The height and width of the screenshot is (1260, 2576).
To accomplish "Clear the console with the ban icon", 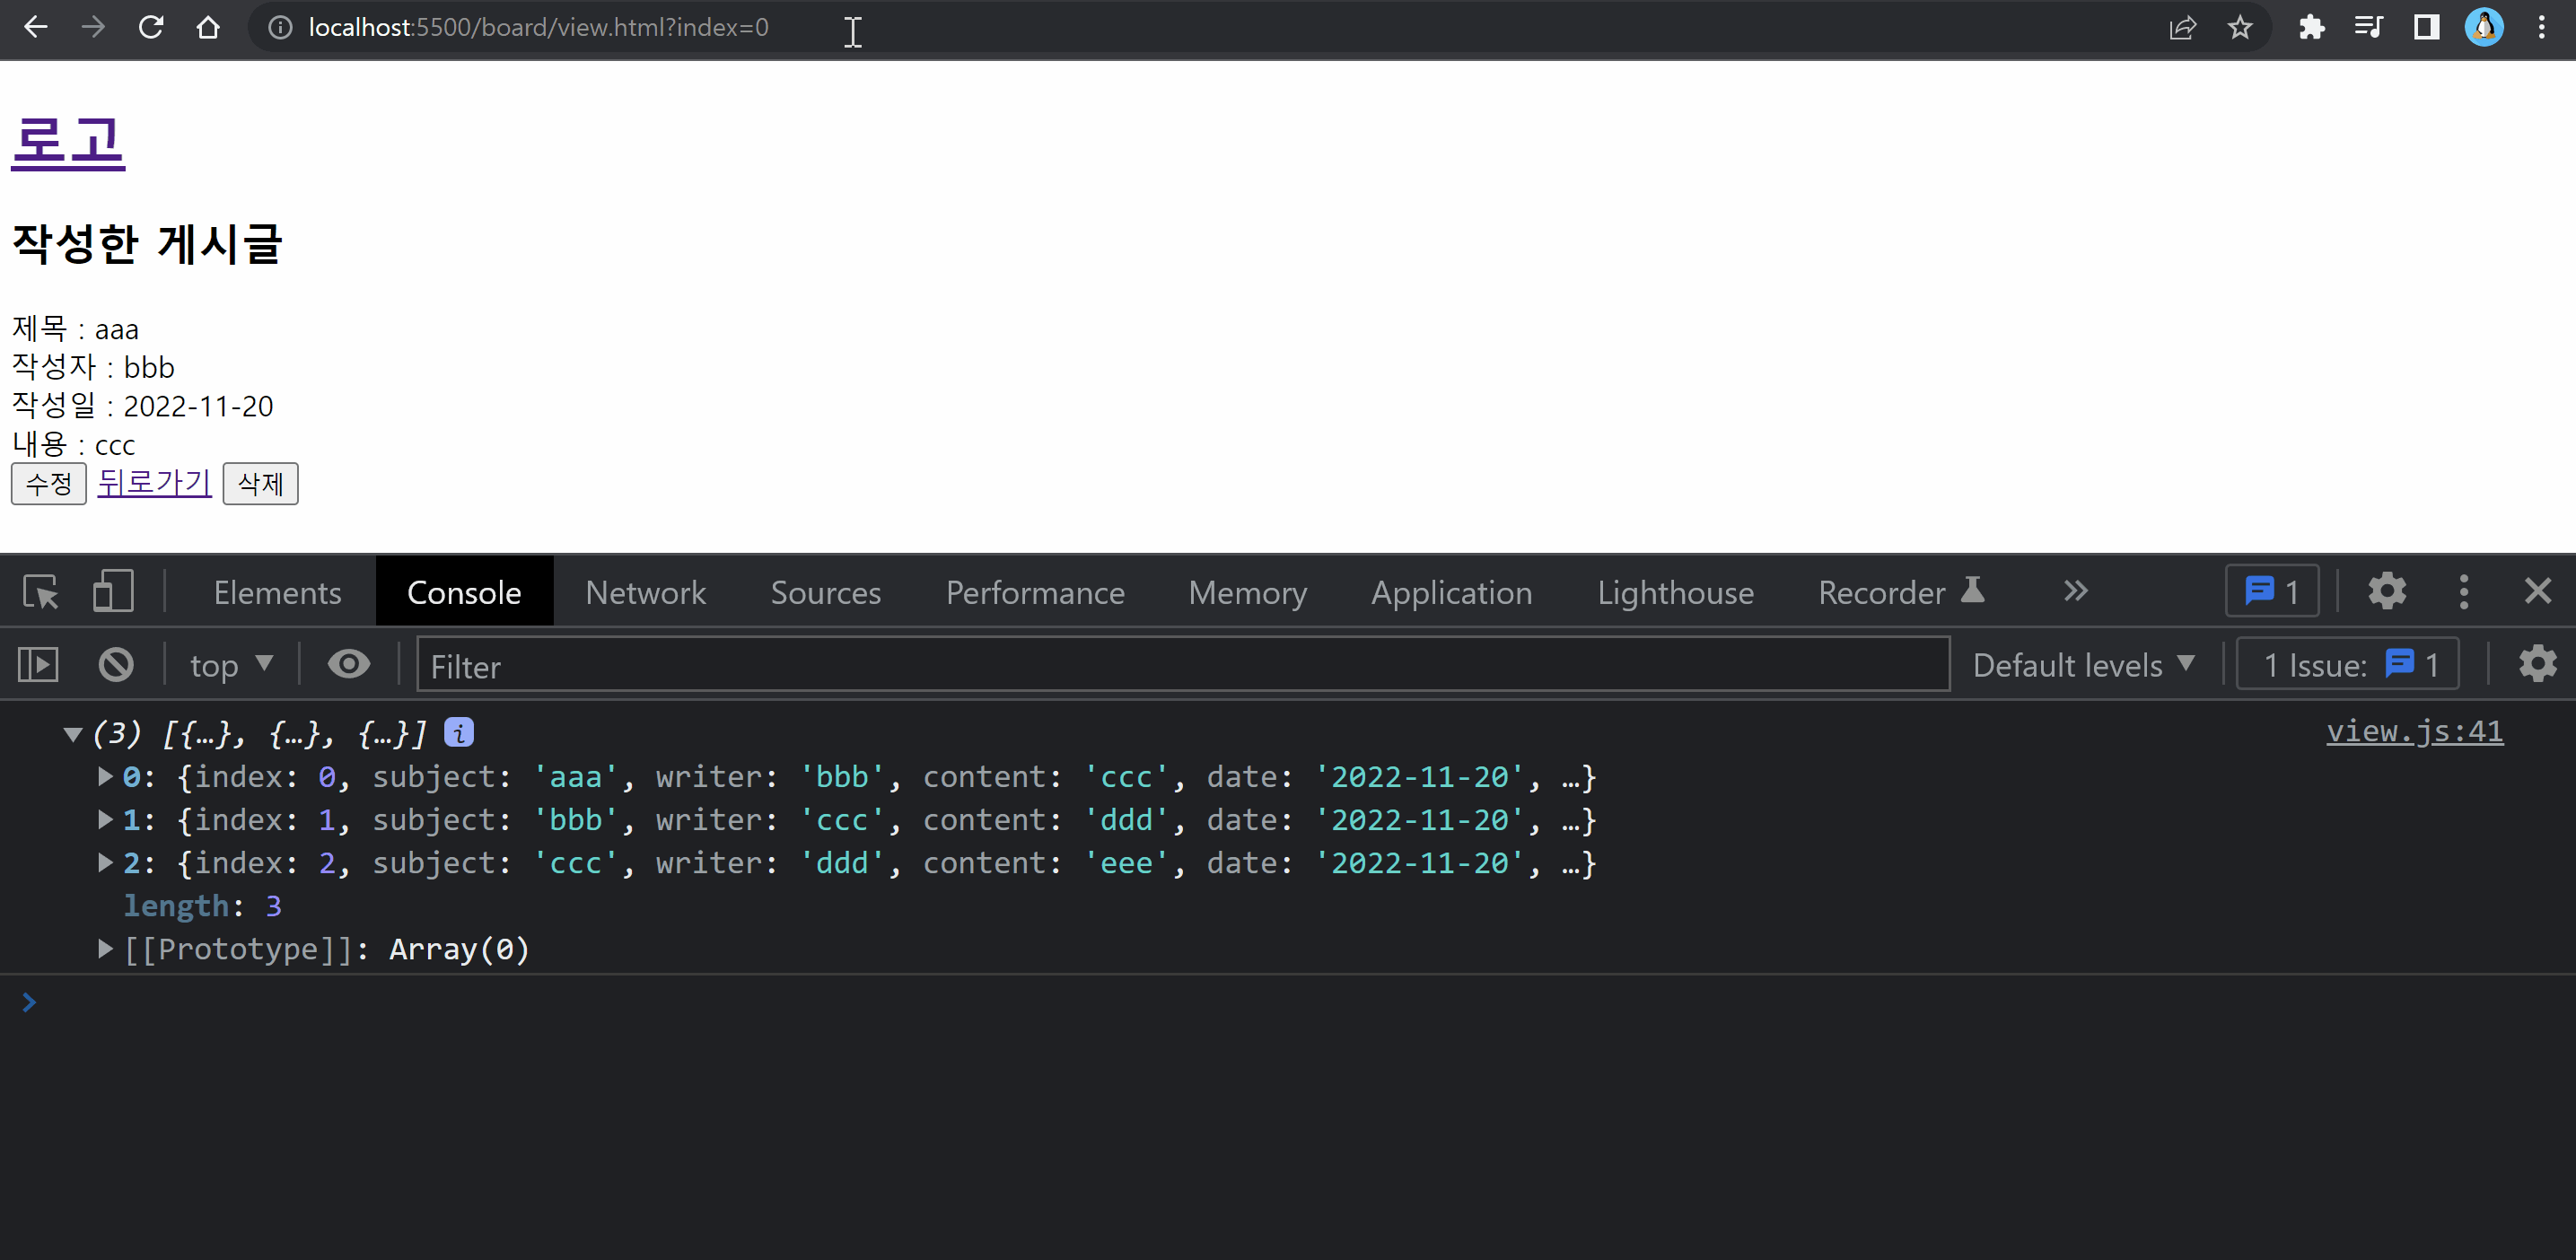I will [116, 665].
